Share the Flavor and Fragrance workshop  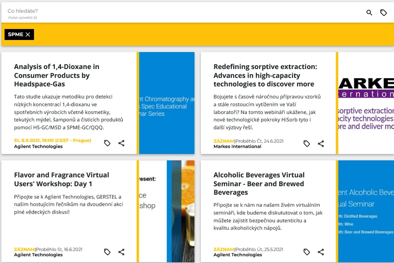pos(122,251)
